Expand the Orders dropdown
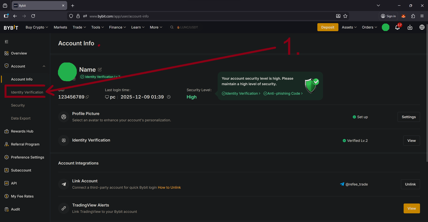 tap(369, 27)
